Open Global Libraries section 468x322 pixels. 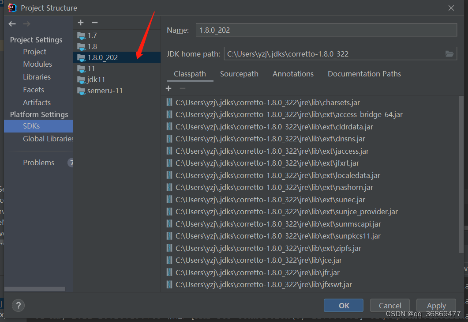pos(48,139)
